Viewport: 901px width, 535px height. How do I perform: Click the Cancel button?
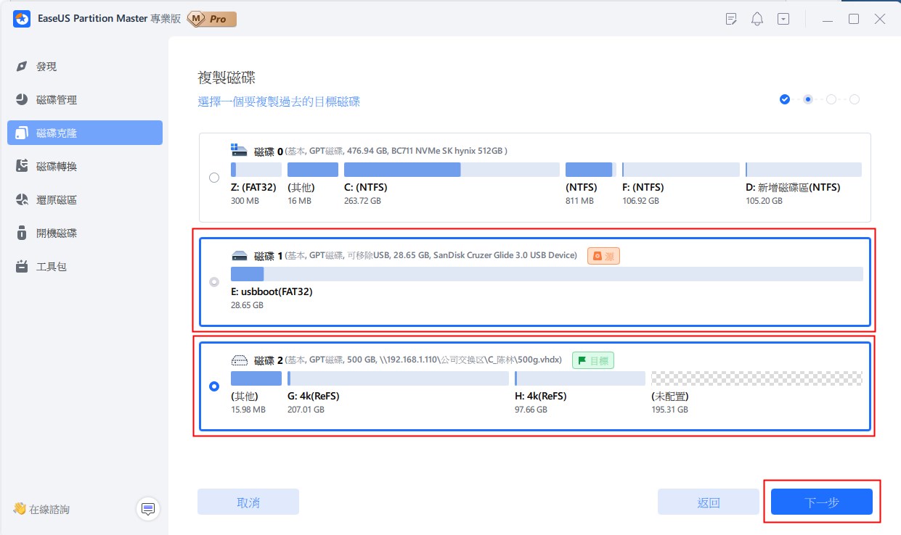point(248,502)
